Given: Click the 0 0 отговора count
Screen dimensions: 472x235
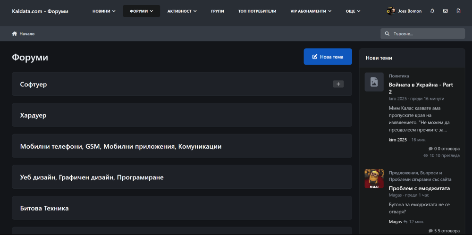Looking at the screenshot, I should point(447,149).
